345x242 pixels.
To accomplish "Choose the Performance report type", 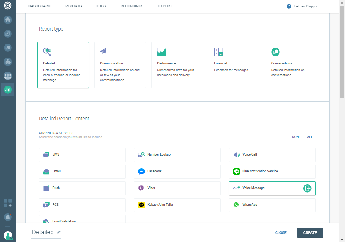I will tap(177, 65).
